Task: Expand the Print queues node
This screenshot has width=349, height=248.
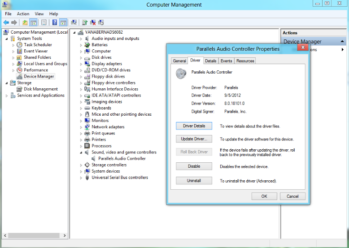Action: (81, 134)
